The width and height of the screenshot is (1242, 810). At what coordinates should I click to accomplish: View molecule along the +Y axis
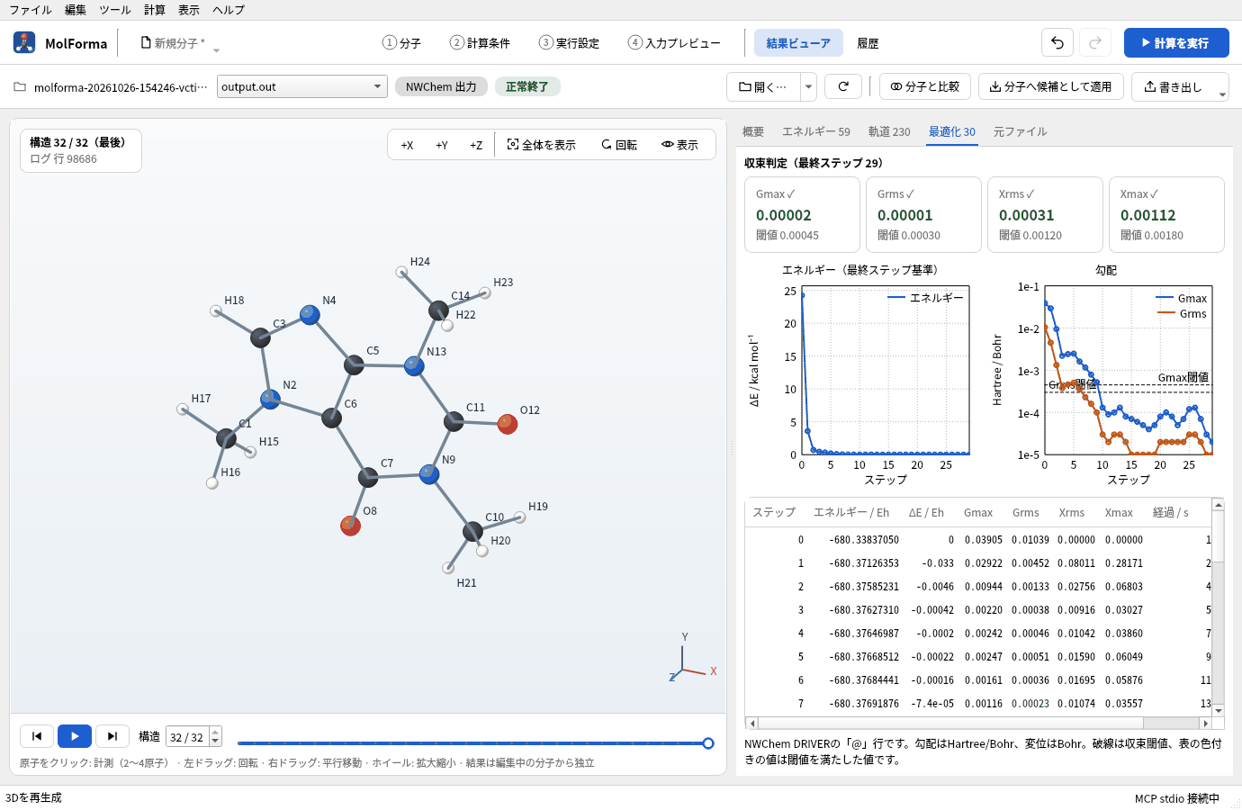coord(442,145)
